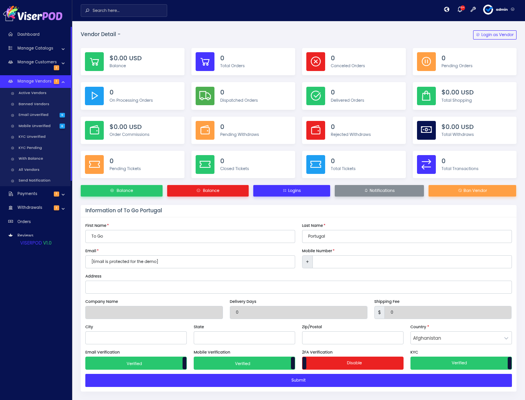Click the Total Transactions arrows icon
525x400 pixels.
tap(426, 165)
